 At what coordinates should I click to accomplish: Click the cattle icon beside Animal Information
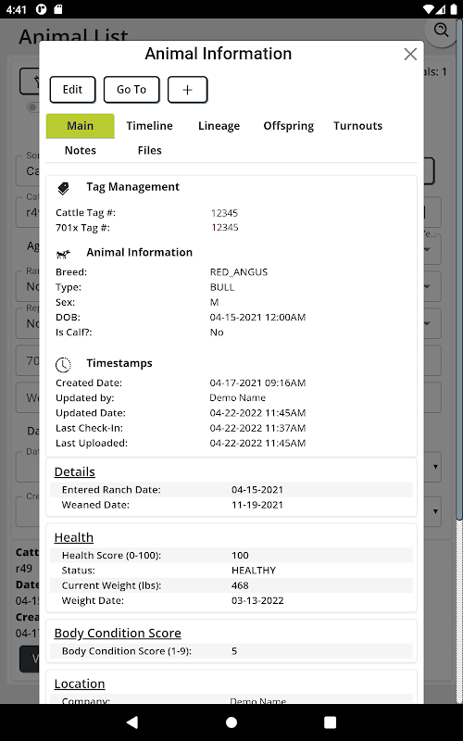[x=63, y=254]
